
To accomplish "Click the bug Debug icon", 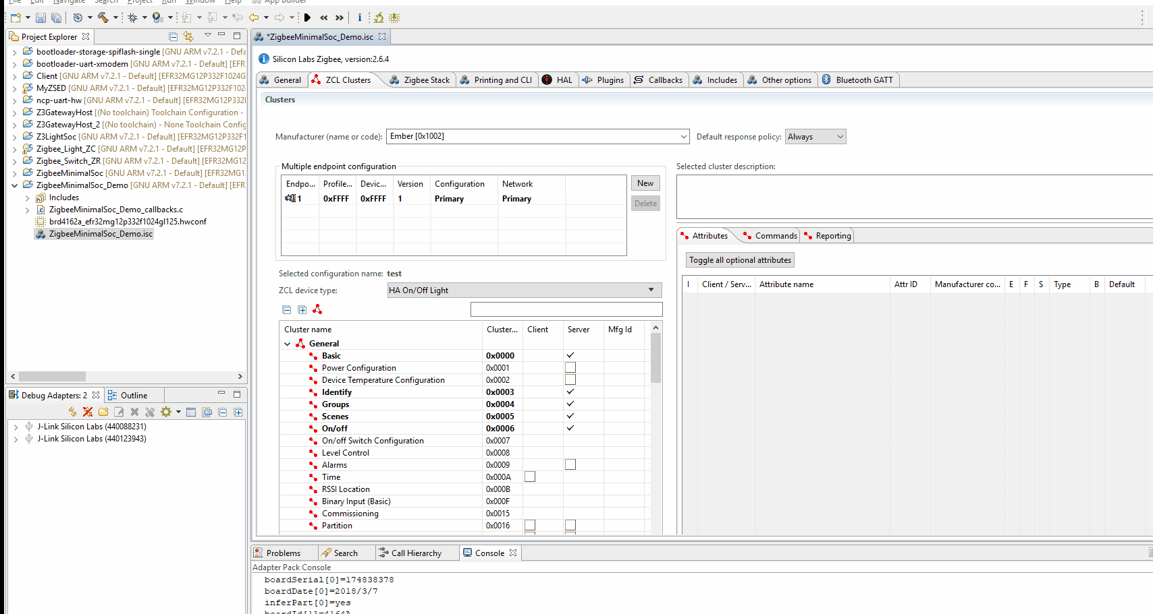I will click(x=132, y=18).
